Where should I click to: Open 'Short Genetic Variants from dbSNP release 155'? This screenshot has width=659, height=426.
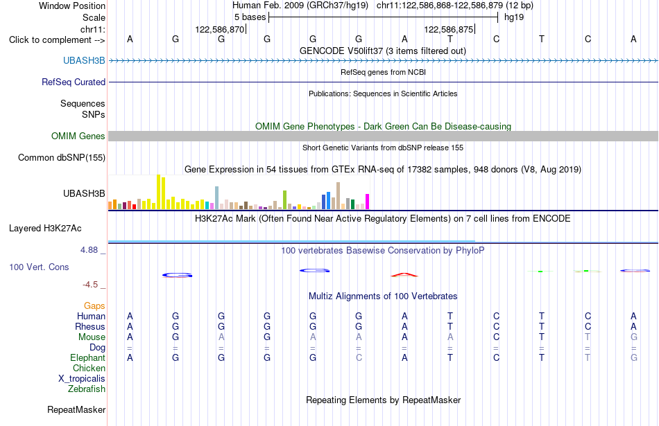383,148
